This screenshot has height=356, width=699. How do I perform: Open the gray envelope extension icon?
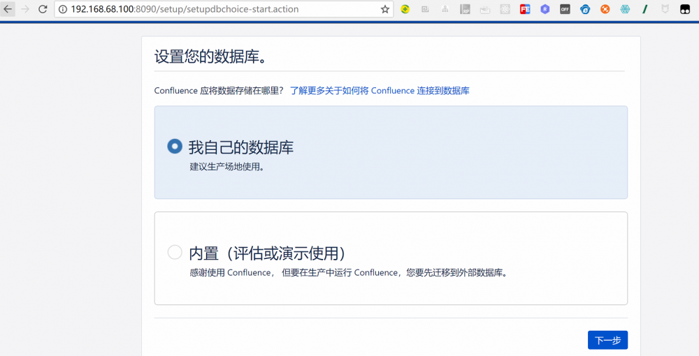pyautogui.click(x=485, y=9)
